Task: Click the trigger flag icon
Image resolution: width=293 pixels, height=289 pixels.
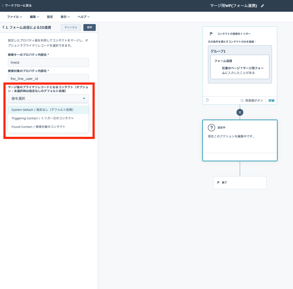Action: [x=211, y=34]
